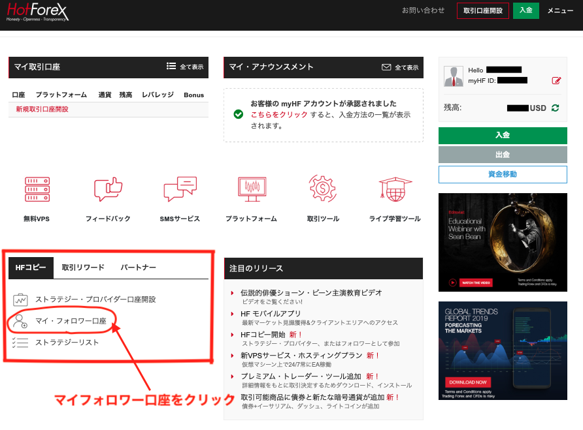Open the SMS service chat icon
The image size is (583, 430).
[x=180, y=189]
